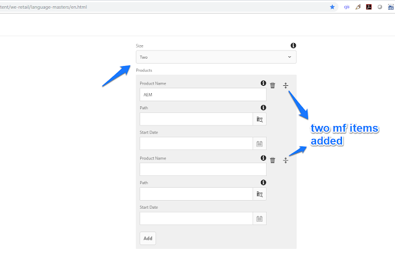Open path browser for second product
The image size is (395, 268).
pos(259,194)
